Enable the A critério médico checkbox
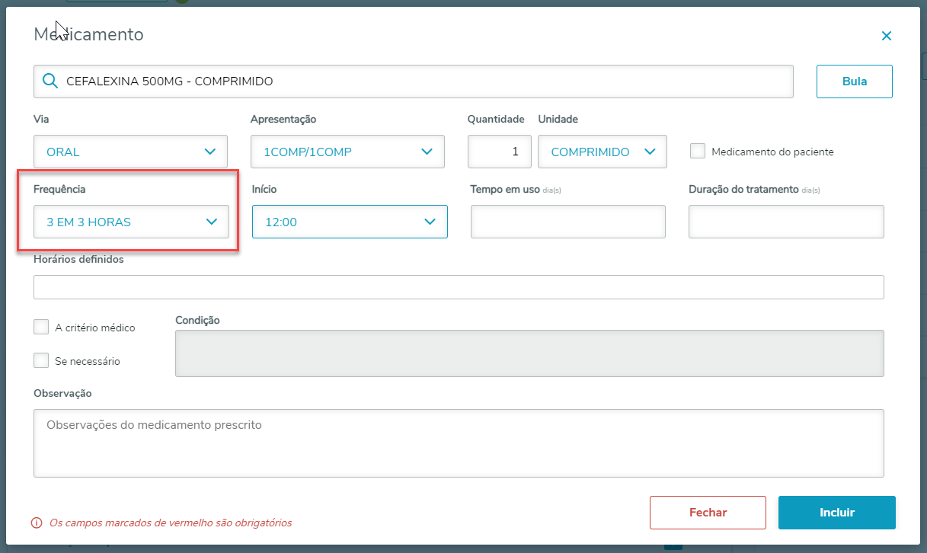This screenshot has width=927, height=553. 41,327
